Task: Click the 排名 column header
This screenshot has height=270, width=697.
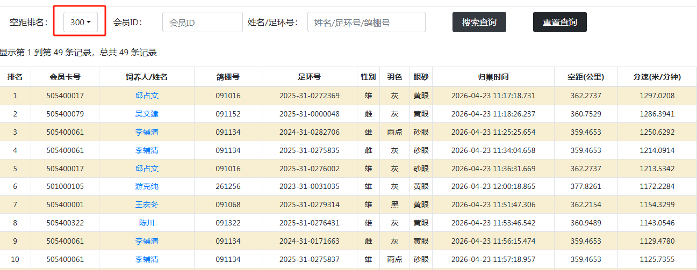Action: [x=15, y=77]
